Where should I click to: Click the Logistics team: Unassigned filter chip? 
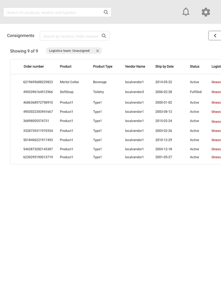coord(74,51)
